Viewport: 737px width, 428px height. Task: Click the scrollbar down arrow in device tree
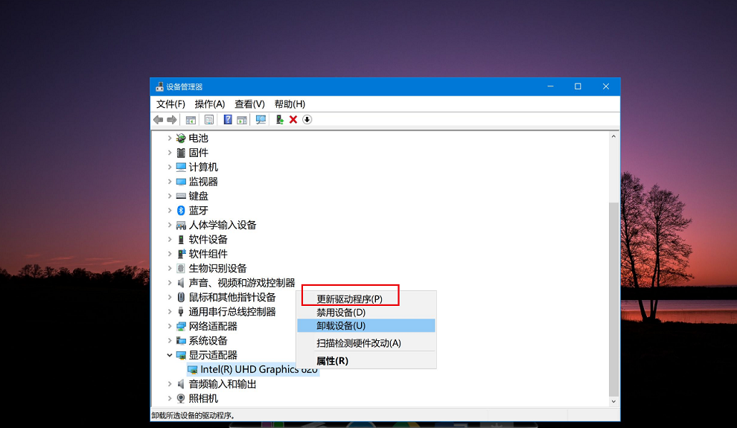click(x=613, y=402)
